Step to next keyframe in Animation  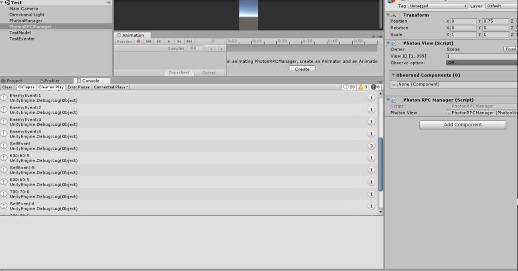tap(179, 41)
